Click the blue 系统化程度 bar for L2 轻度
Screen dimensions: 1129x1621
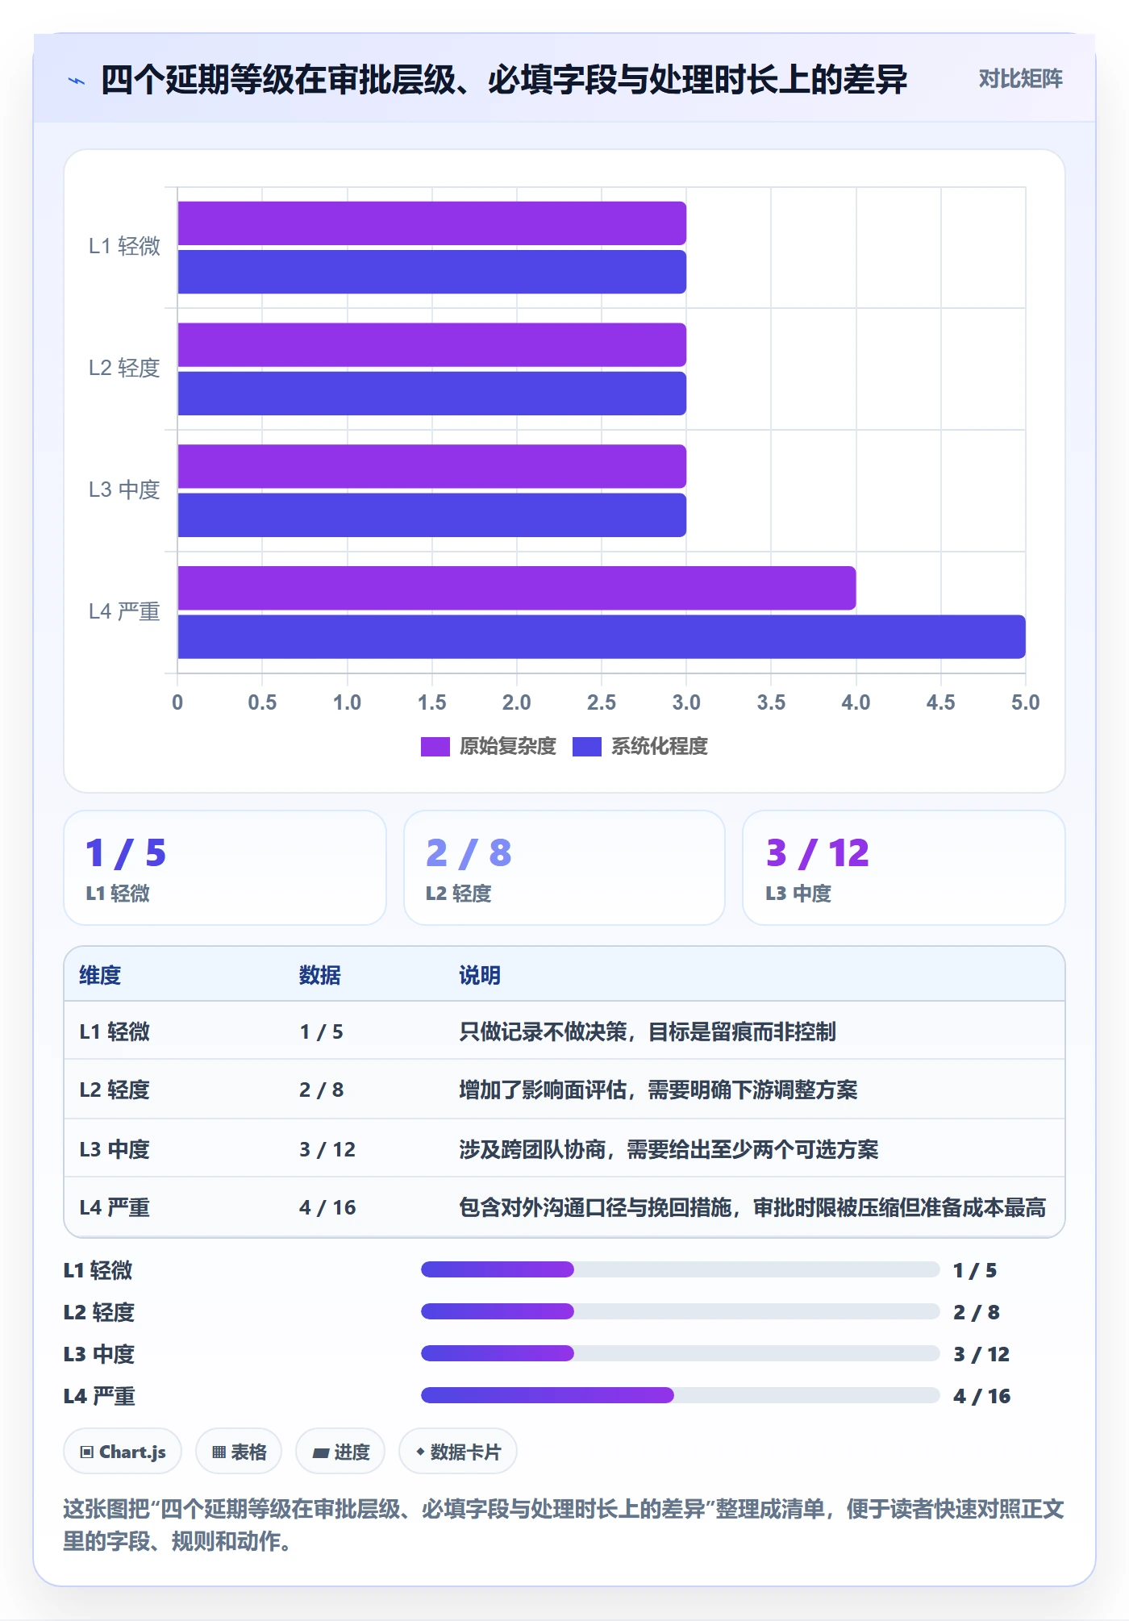(431, 394)
